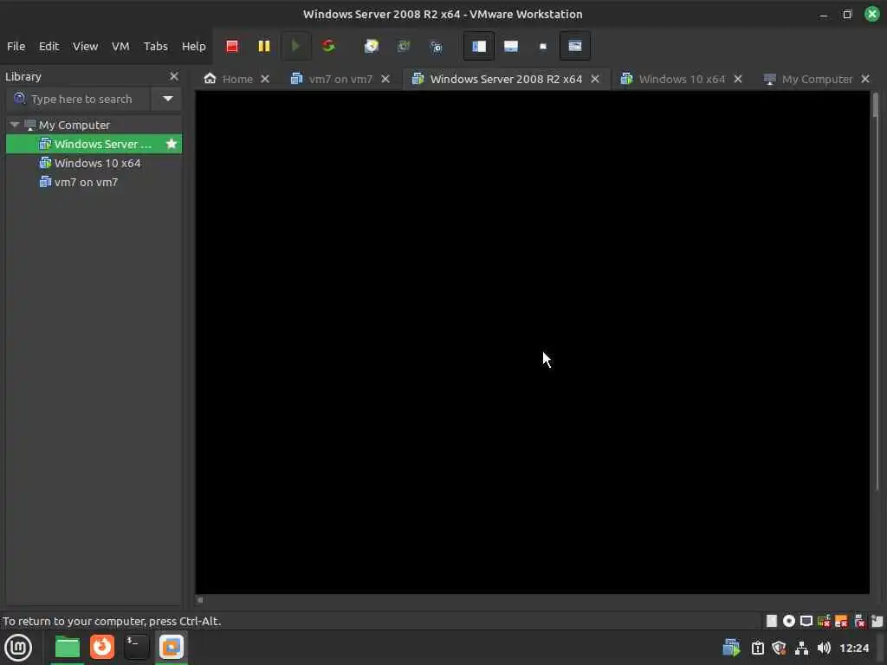Close the Home tab
Viewport: 887px width, 665px height.
(x=265, y=79)
